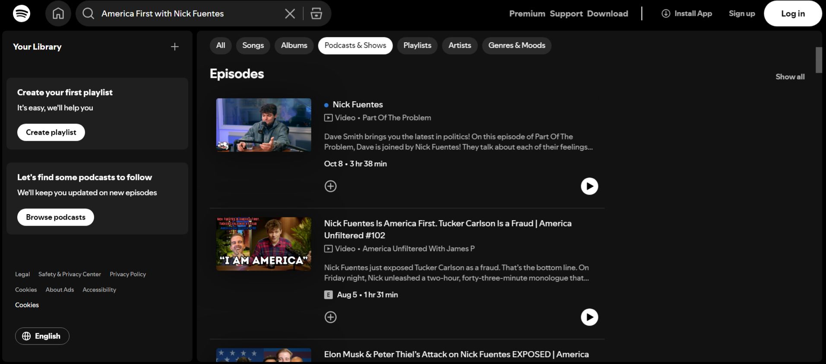The image size is (826, 364).
Task: Click the Spotify logo icon
Action: pos(22,13)
